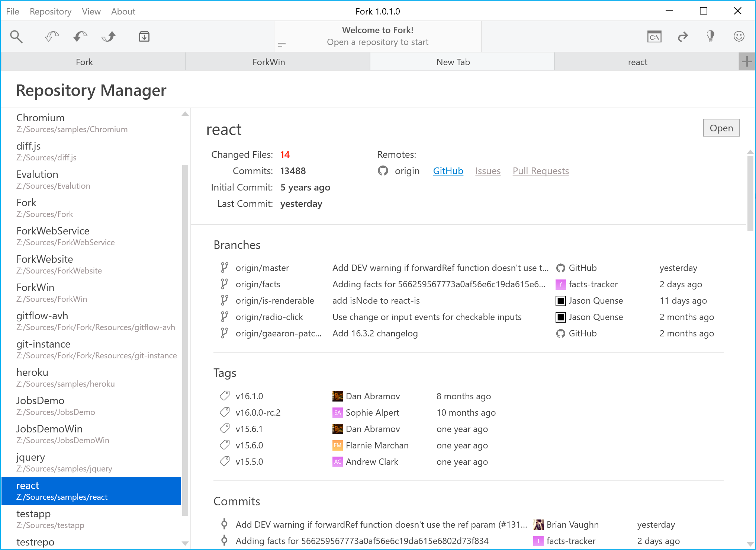
Task: Click the Stash box icon
Action: pos(144,36)
